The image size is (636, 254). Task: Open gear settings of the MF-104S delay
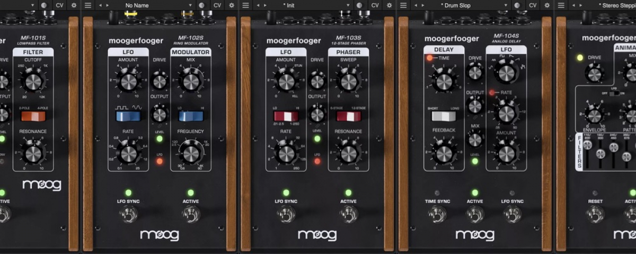pyautogui.click(x=547, y=5)
